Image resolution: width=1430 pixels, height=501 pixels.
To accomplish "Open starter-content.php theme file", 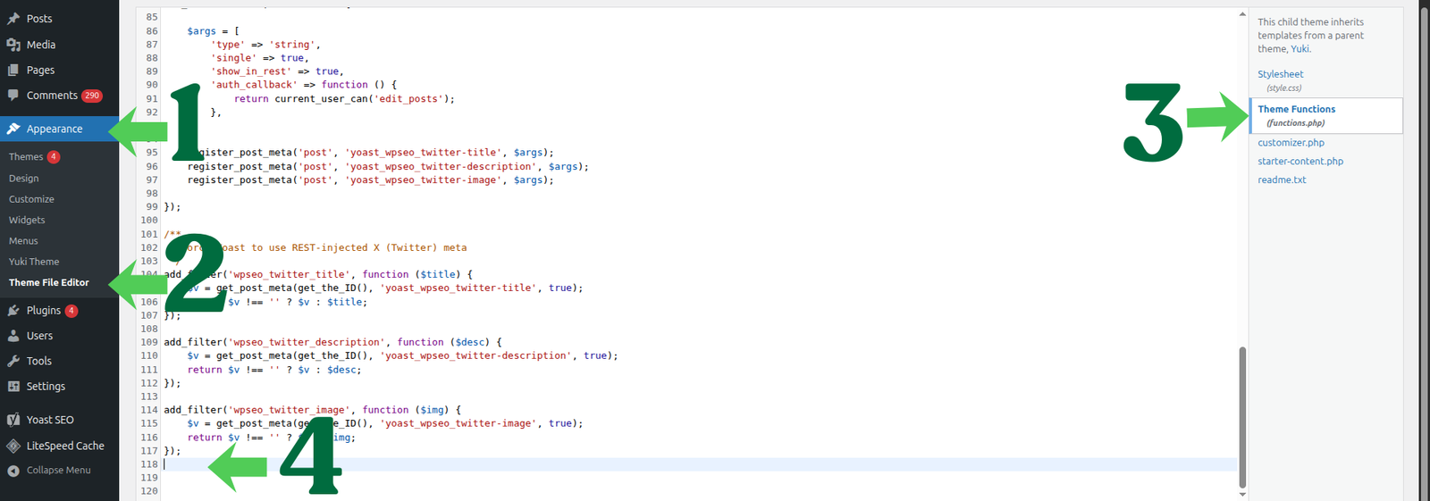I will tap(1300, 162).
